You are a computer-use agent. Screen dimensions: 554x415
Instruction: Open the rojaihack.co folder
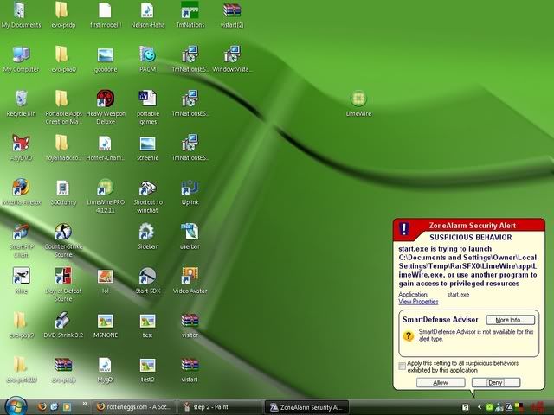tap(63, 147)
